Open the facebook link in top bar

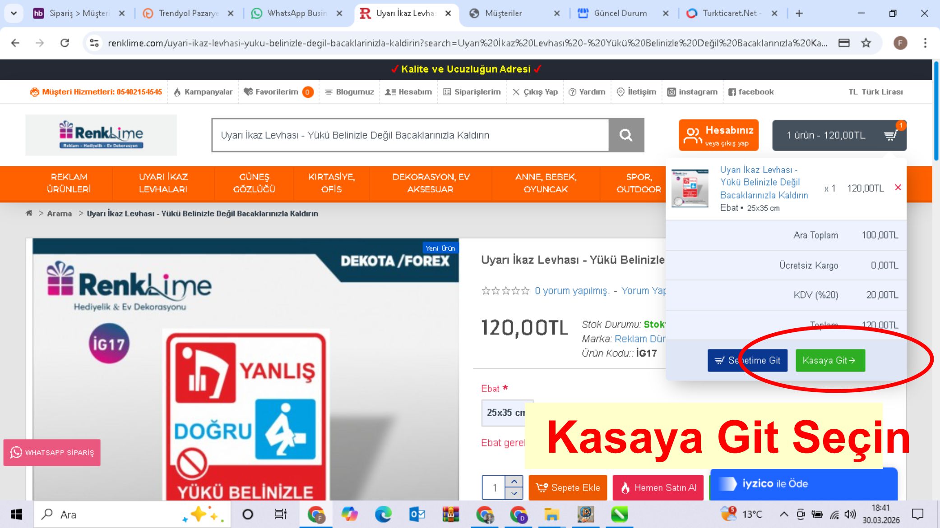click(751, 92)
